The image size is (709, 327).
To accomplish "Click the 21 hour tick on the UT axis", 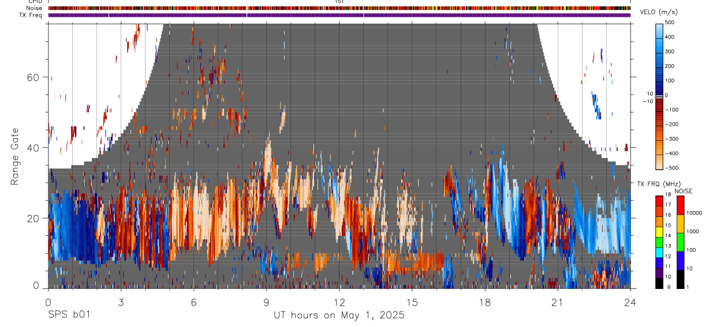I will click(x=557, y=301).
